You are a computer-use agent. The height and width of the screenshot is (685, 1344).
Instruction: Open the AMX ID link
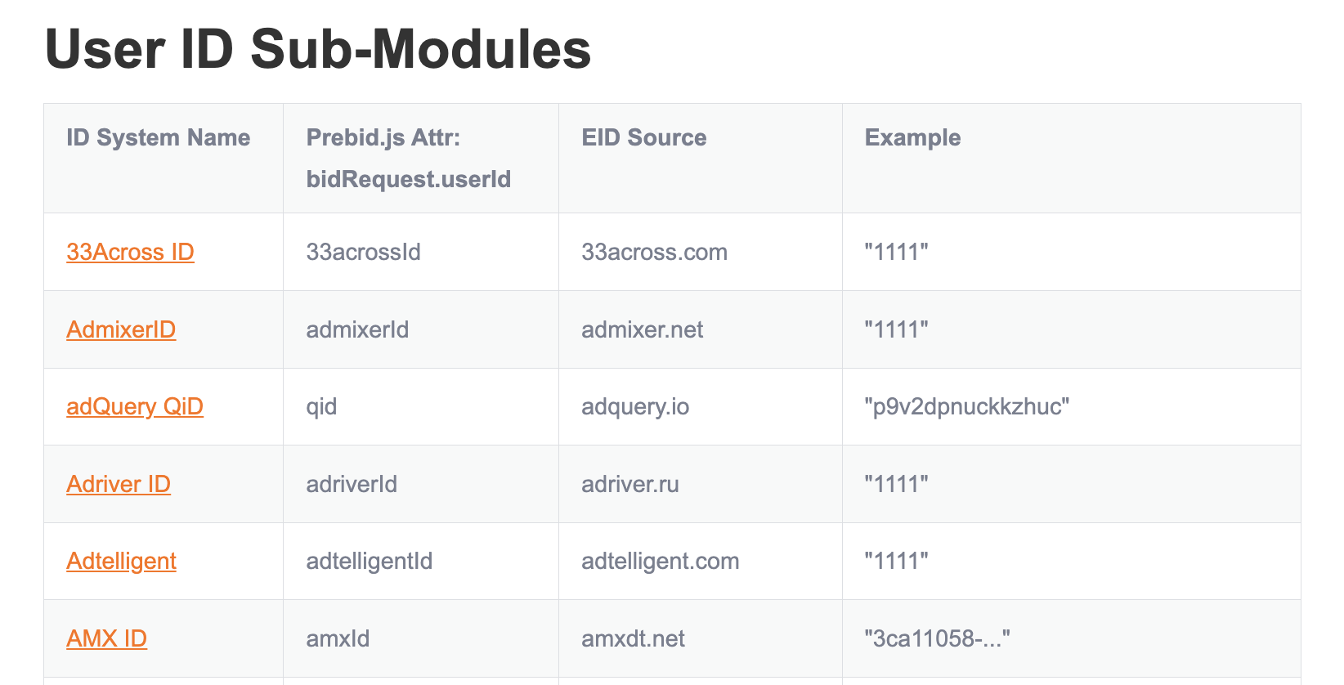106,638
